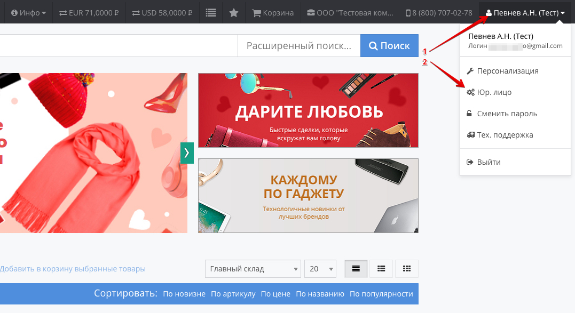575x313 pixels.
Task: Click the phone number 8 (800) 707-02-78
Action: pos(439,12)
